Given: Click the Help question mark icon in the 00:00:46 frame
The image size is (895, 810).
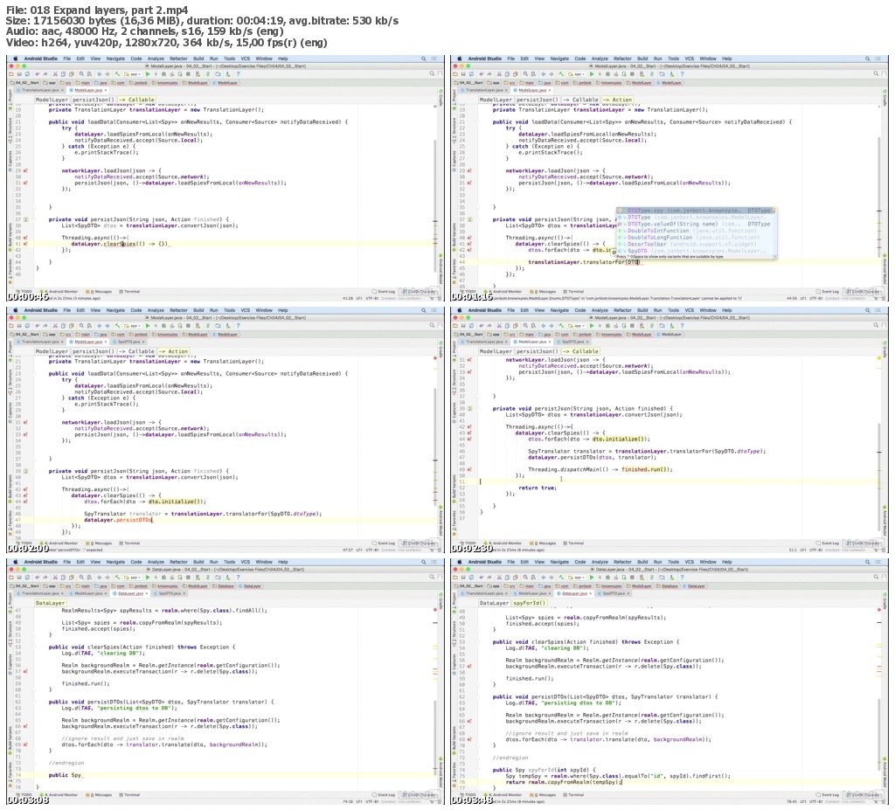Looking at the screenshot, I should (x=238, y=74).
